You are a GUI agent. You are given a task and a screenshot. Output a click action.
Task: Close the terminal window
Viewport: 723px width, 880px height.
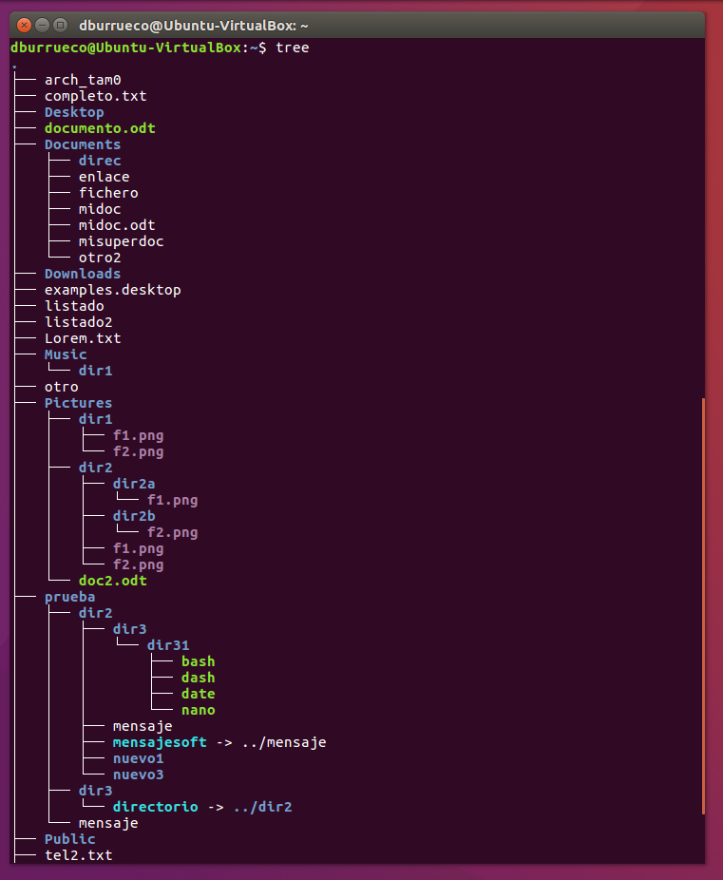pos(25,25)
